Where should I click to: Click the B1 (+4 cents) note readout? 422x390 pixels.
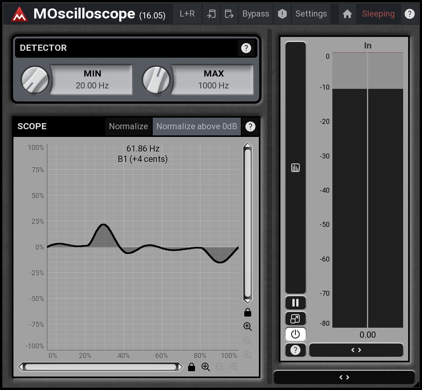(x=143, y=159)
